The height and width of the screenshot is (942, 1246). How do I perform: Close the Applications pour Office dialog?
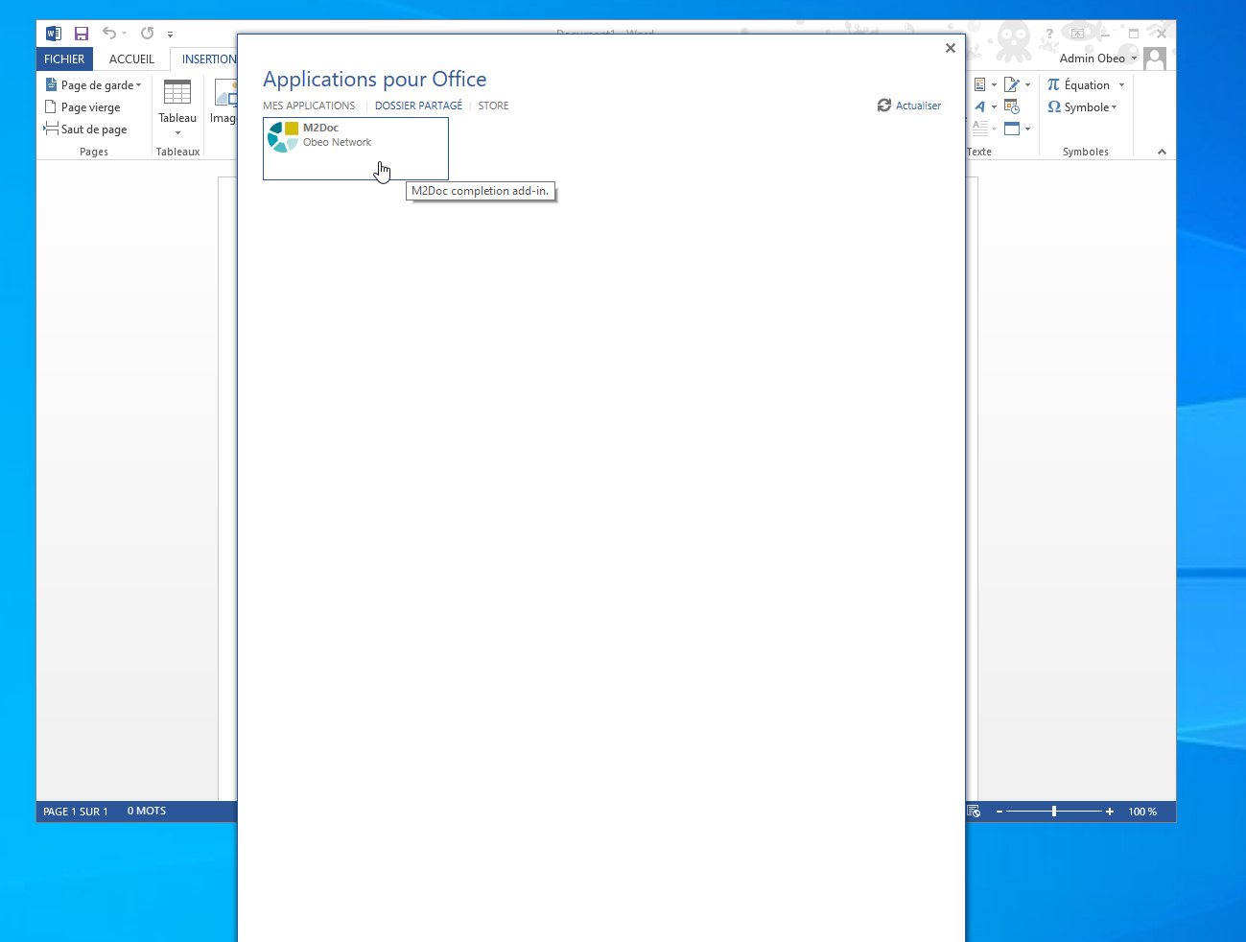click(x=951, y=48)
